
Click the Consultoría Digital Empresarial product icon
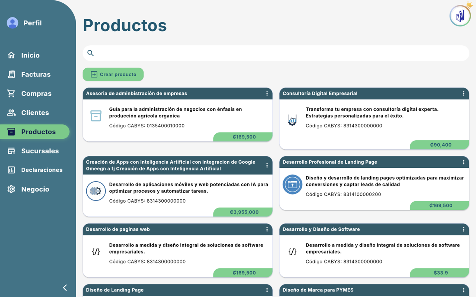coord(292,120)
